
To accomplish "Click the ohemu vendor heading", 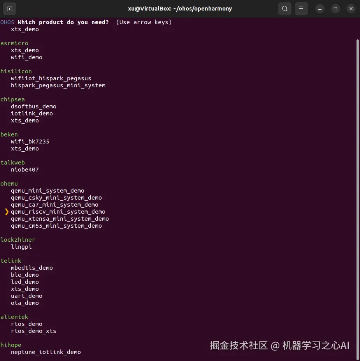I will tap(9, 184).
